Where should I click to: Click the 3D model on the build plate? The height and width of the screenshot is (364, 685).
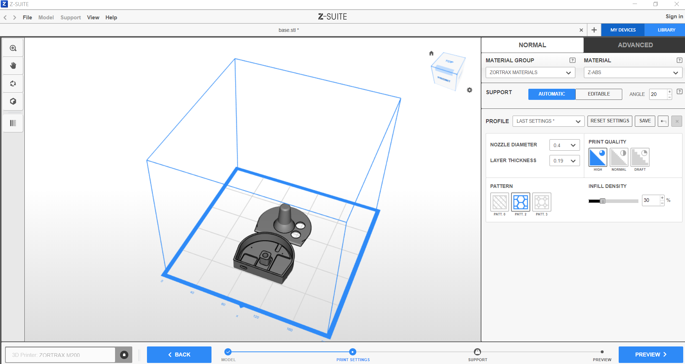point(272,243)
